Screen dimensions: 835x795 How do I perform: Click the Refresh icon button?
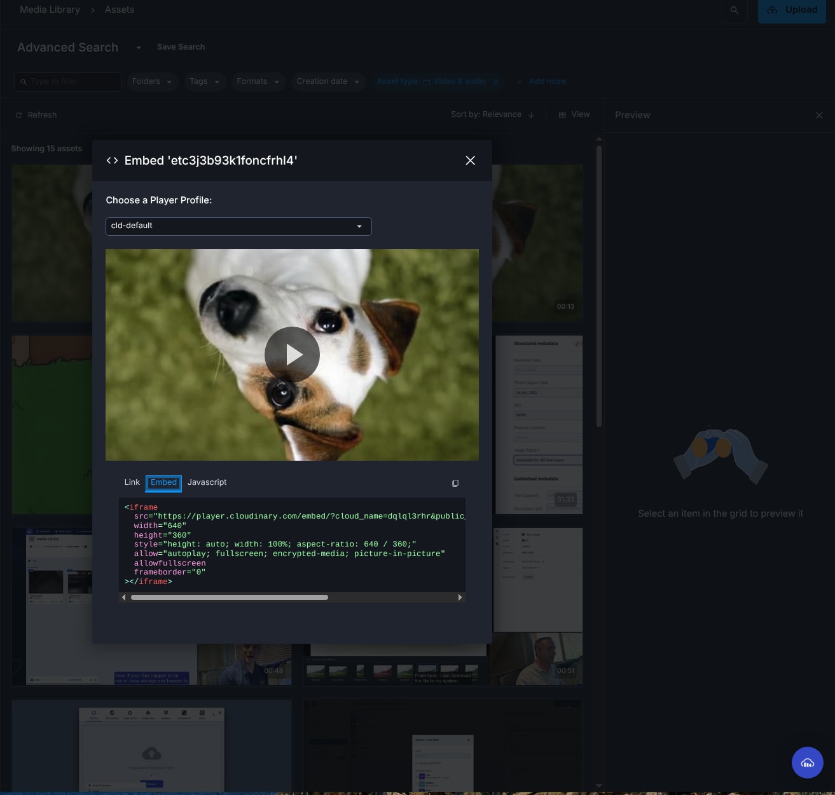coord(18,115)
